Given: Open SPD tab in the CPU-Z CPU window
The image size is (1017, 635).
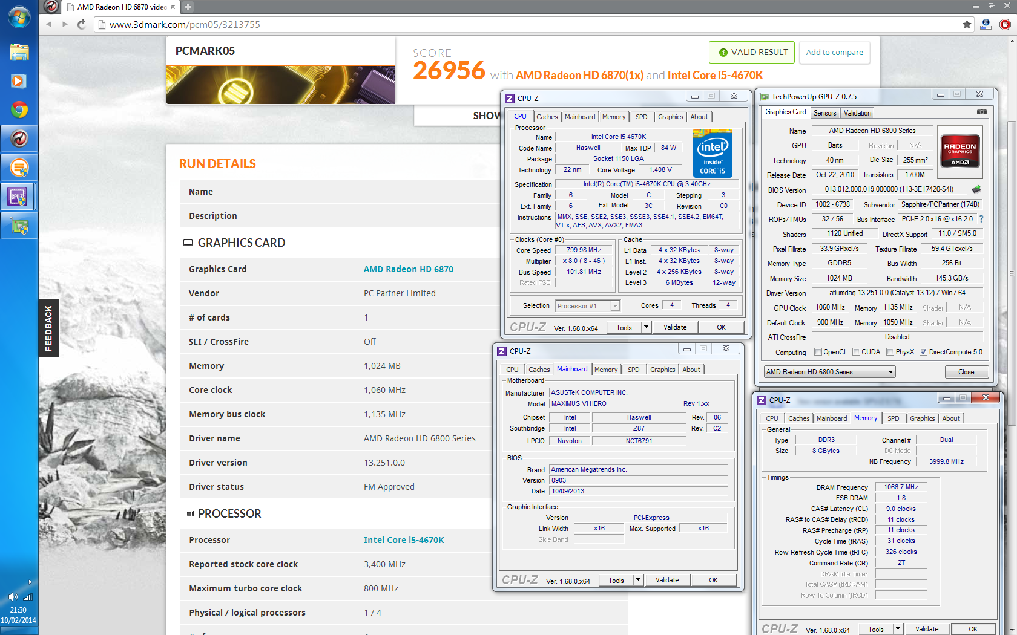Looking at the screenshot, I should (642, 117).
